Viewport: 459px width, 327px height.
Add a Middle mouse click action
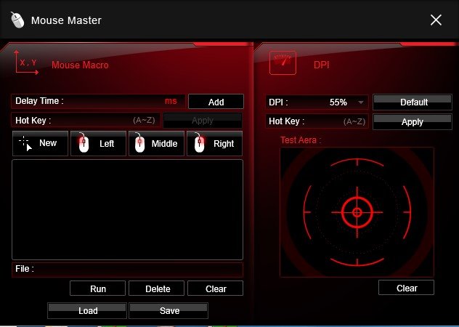click(156, 143)
